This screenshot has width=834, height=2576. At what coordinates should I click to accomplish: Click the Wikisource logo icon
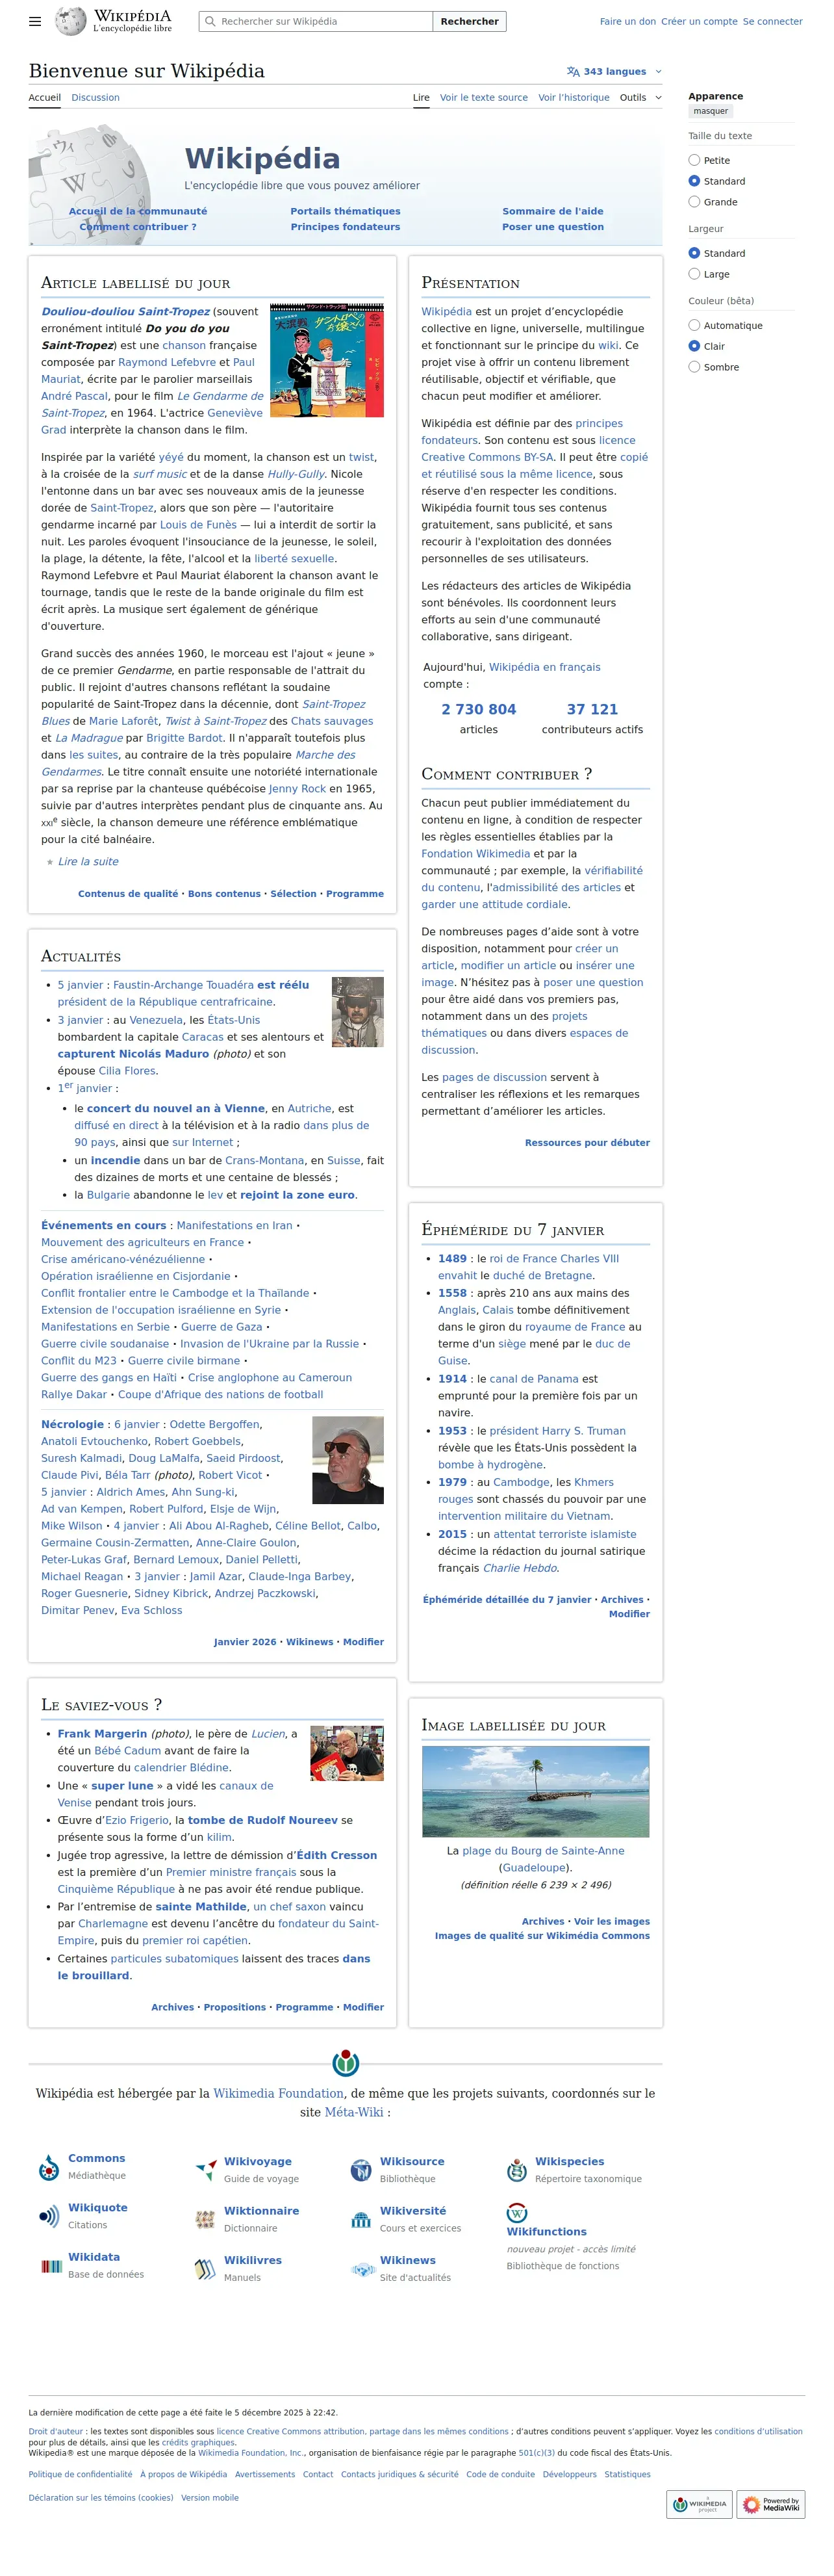(x=360, y=2170)
